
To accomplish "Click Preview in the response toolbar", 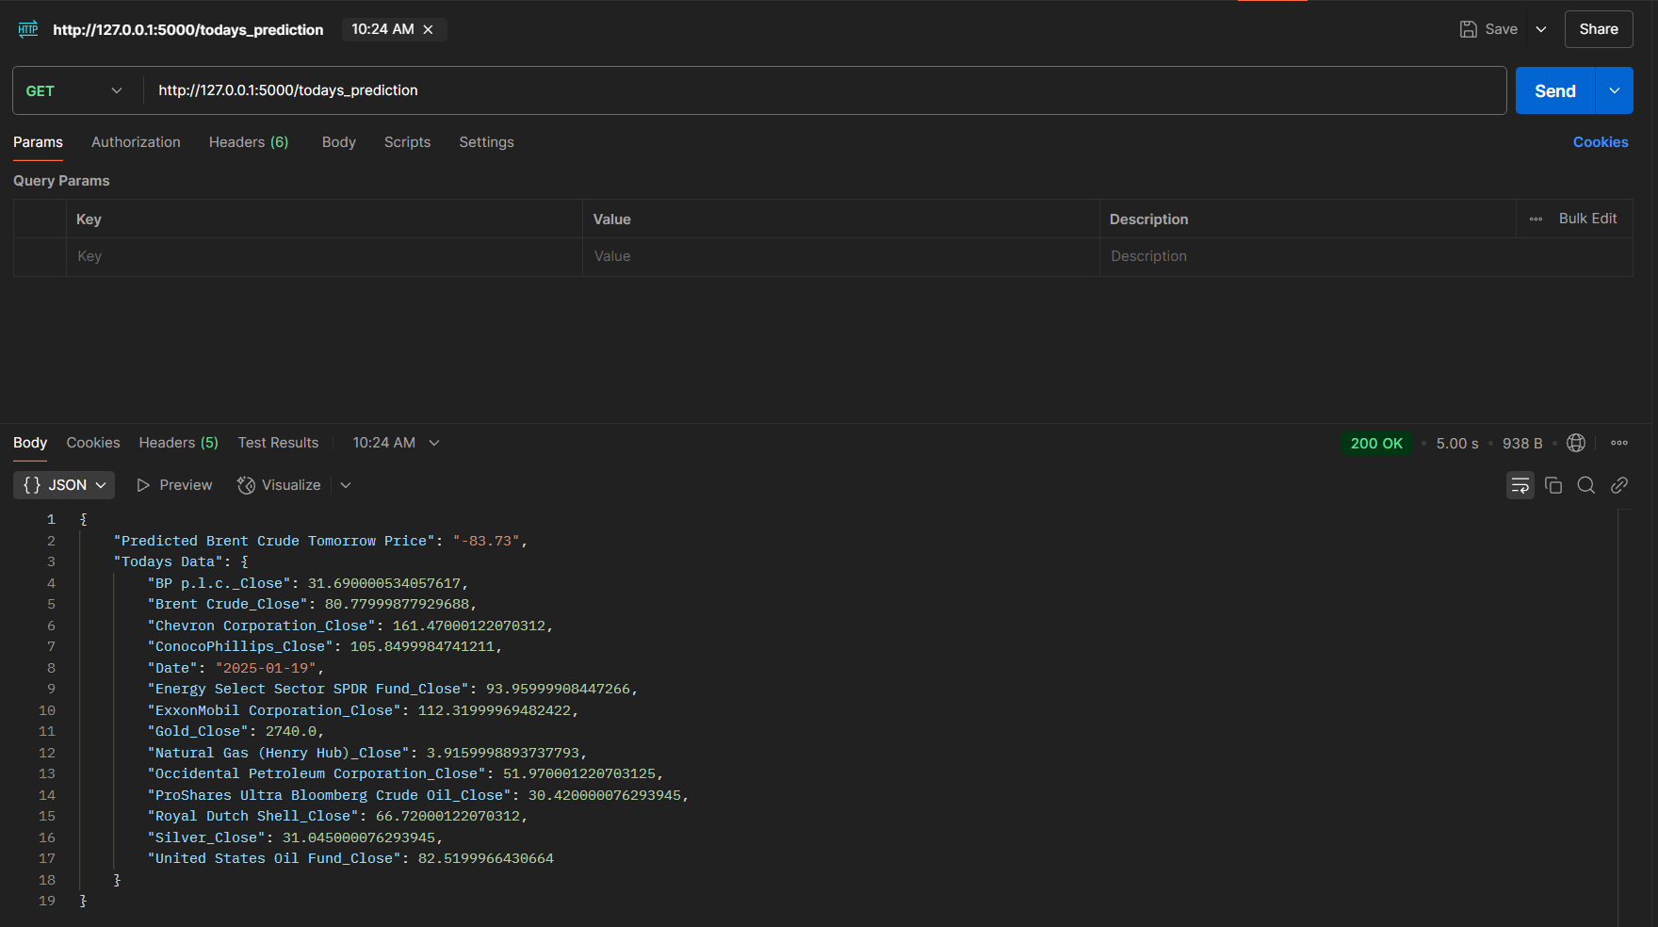I will coord(175,485).
